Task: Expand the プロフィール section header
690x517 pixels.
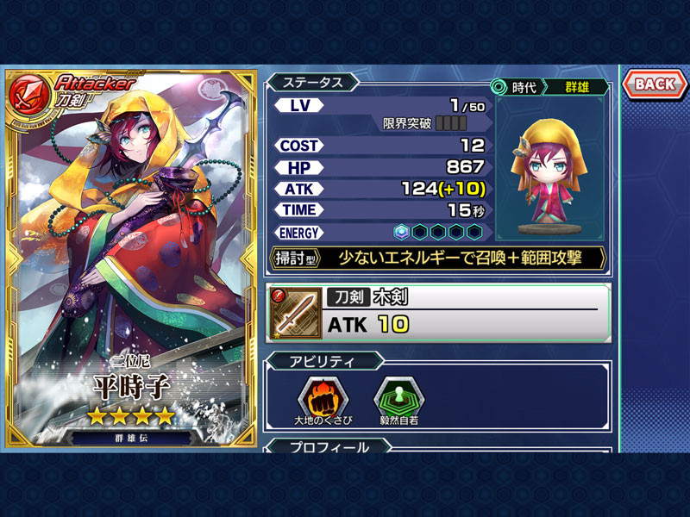Action: [x=329, y=445]
